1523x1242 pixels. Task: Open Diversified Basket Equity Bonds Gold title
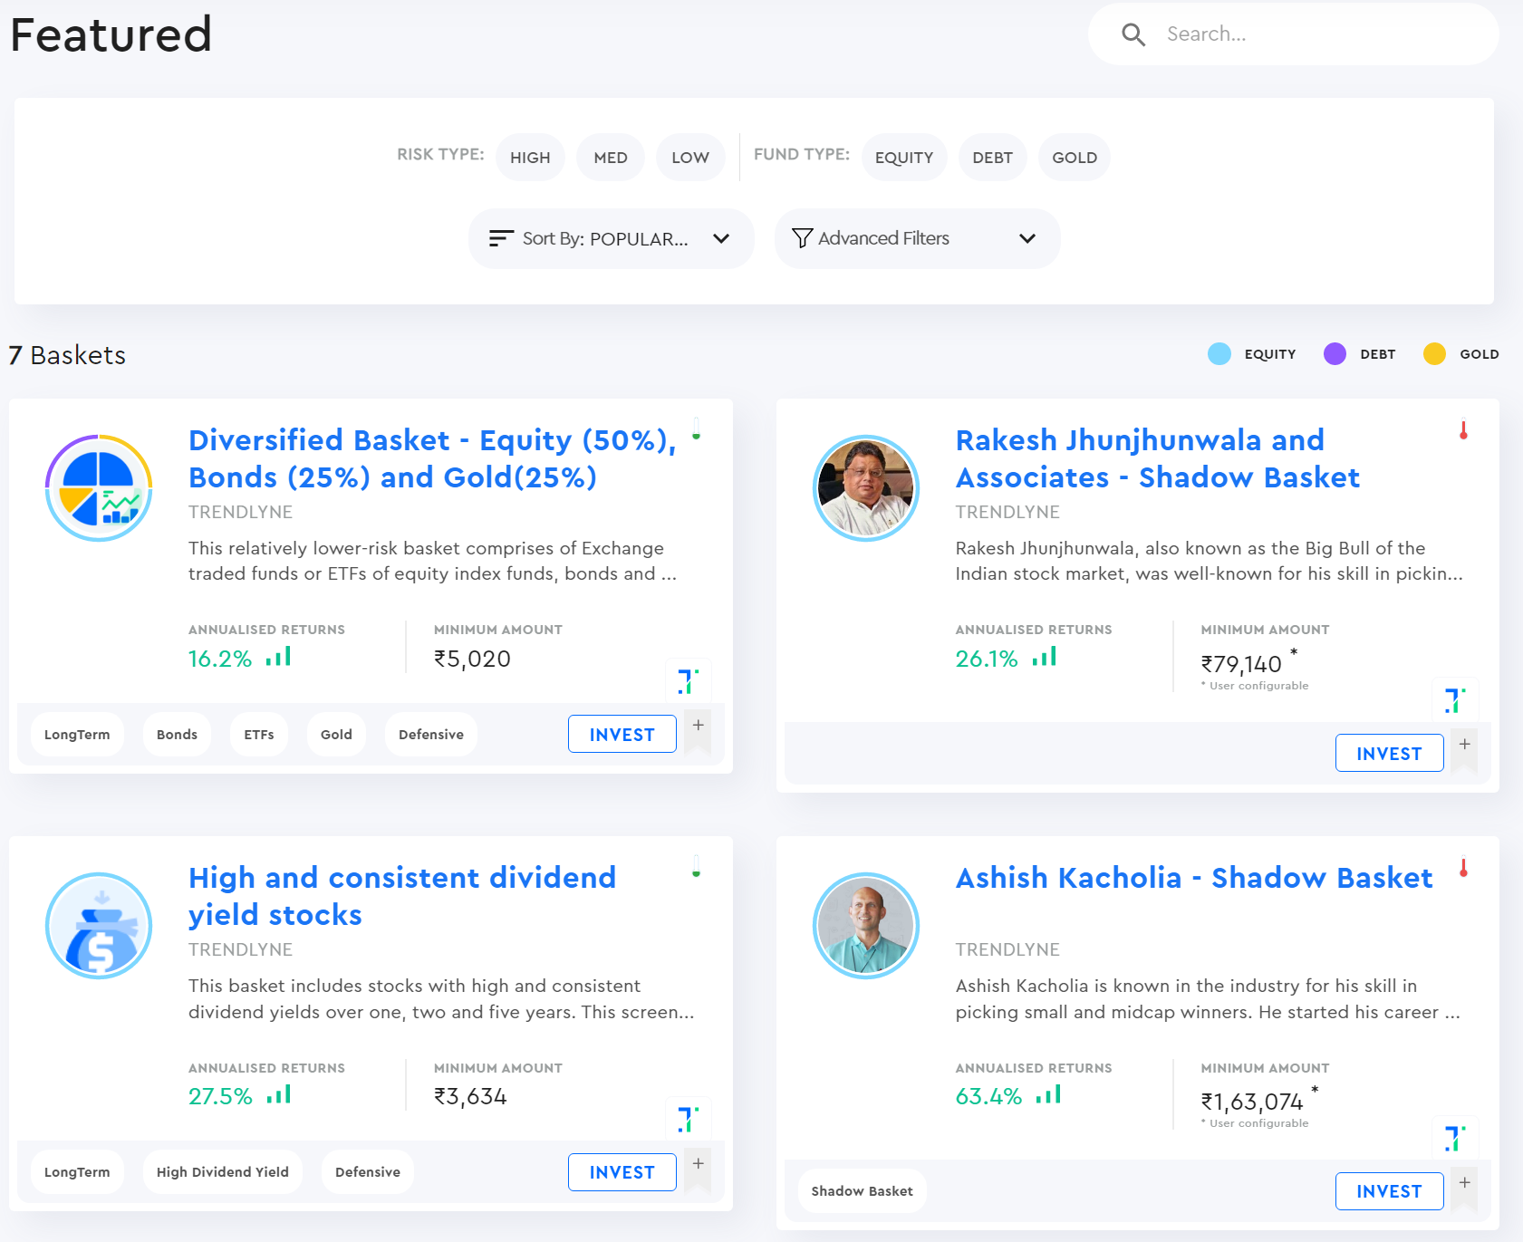coord(433,458)
